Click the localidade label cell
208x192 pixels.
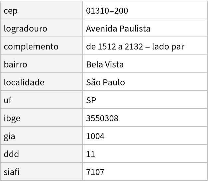click(x=24, y=82)
